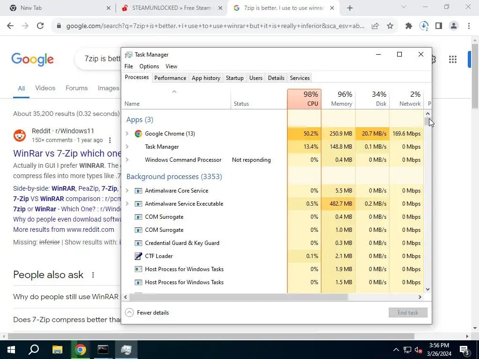Switch to the Details tab
479x359 pixels.
(276, 78)
